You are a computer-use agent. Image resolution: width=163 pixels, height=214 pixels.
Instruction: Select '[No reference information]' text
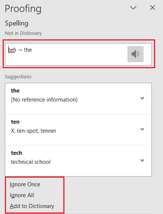pyautogui.click(x=44, y=100)
